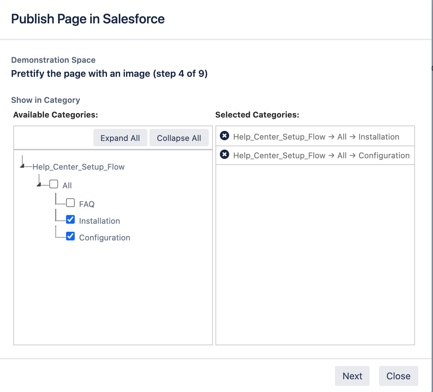
Task: Click the Demonstration Space heading text
Action: pos(53,60)
